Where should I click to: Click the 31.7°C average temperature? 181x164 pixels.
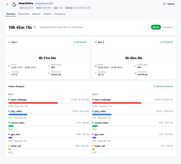pos(14,75)
